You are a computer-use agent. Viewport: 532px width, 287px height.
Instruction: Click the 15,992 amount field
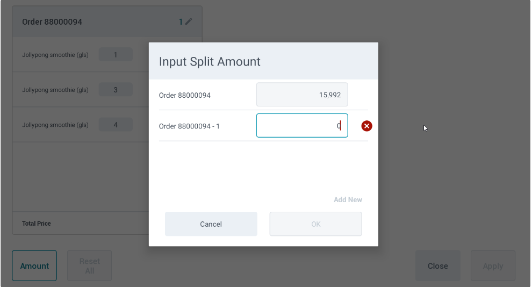click(302, 95)
